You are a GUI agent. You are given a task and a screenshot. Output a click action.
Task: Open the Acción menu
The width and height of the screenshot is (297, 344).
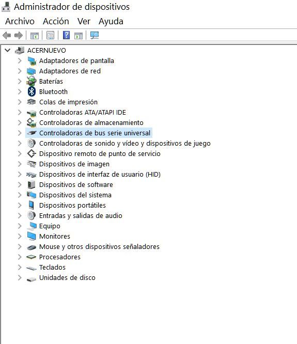[x=56, y=21]
